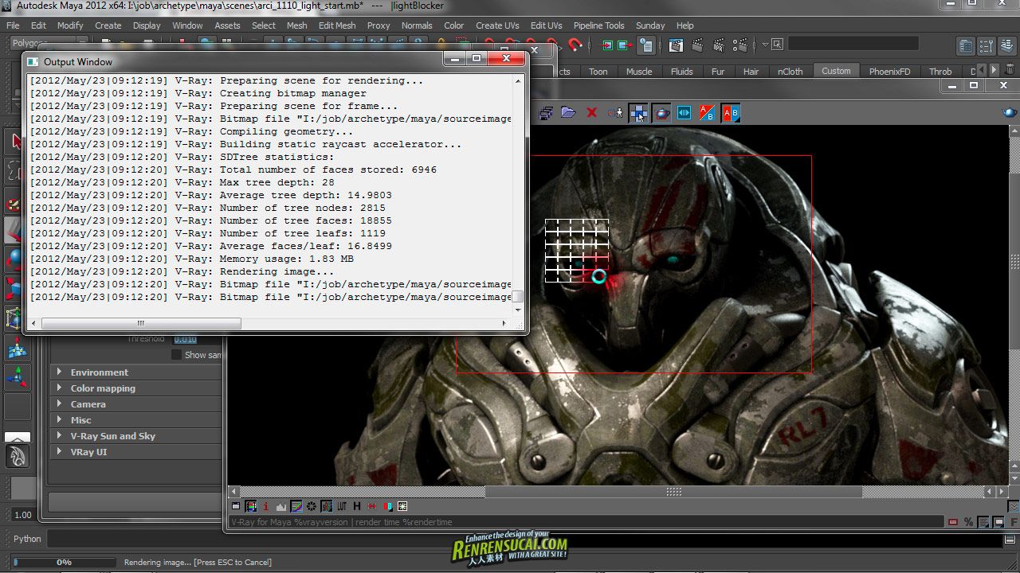Open render settings clapperboard icon

coord(739,45)
